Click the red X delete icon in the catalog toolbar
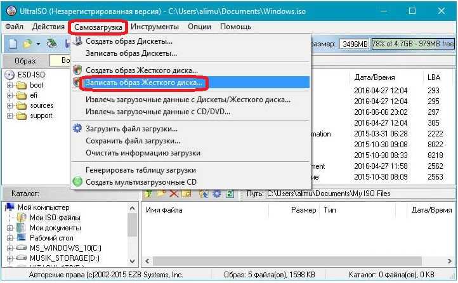Screen dimensions: 458x283 (174, 194)
